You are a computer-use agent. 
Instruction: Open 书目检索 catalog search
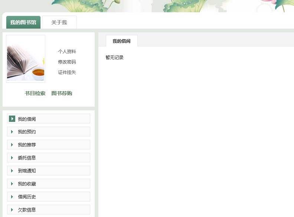(35, 93)
